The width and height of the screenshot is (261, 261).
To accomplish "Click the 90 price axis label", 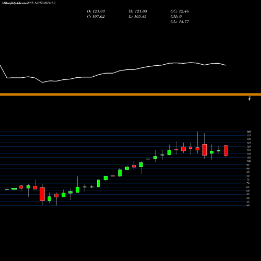I will 248,169.
